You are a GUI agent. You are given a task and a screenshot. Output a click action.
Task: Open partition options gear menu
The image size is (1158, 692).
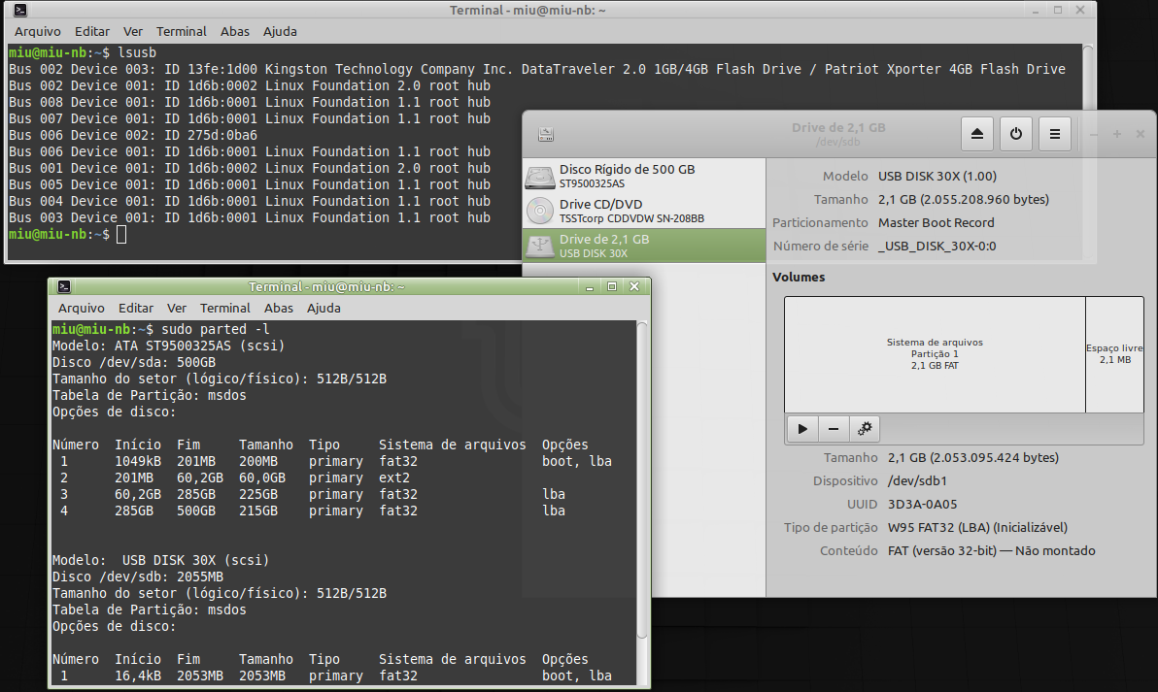coord(864,429)
